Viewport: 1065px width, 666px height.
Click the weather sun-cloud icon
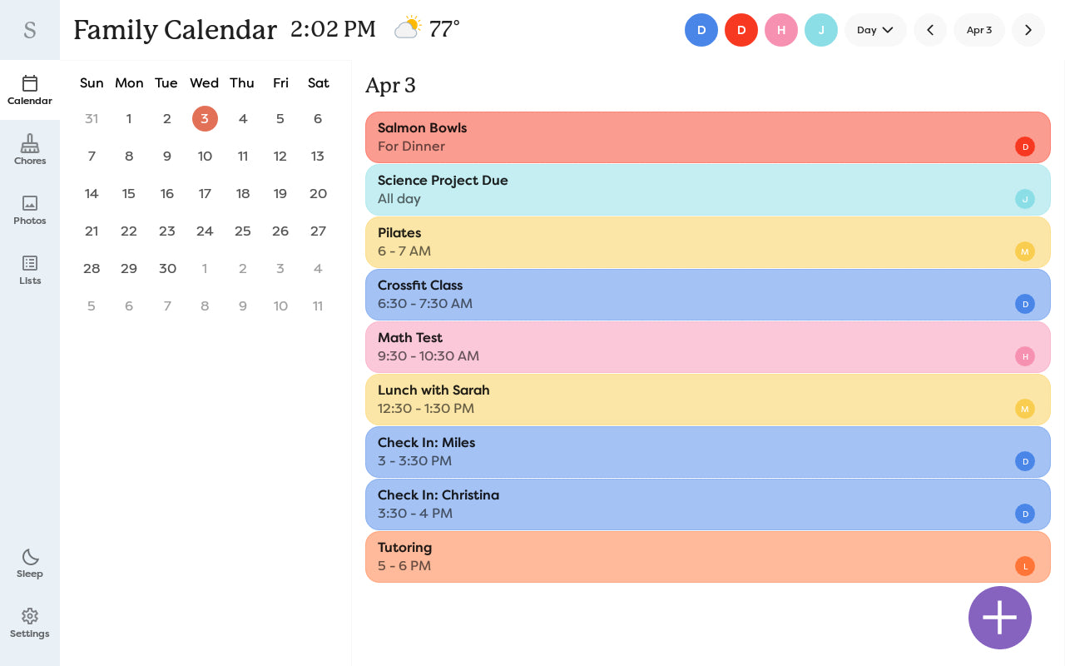pyautogui.click(x=408, y=29)
